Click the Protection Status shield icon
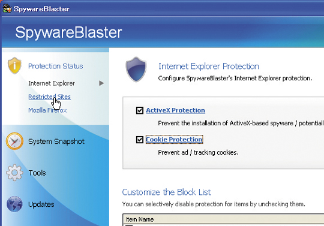 tap(14, 65)
